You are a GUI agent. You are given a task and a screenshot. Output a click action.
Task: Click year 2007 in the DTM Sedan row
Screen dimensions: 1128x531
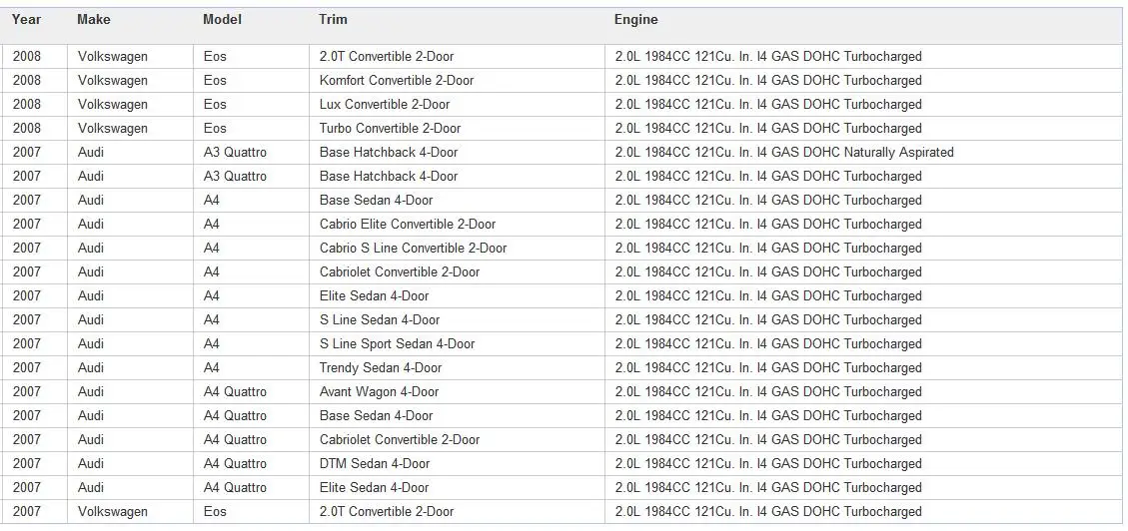pyautogui.click(x=27, y=464)
